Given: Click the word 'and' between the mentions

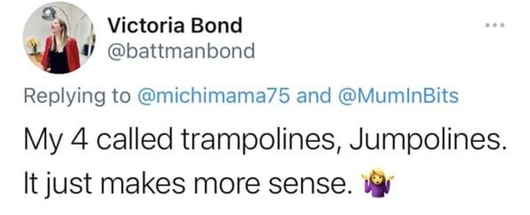Looking at the screenshot, I should tap(314, 96).
